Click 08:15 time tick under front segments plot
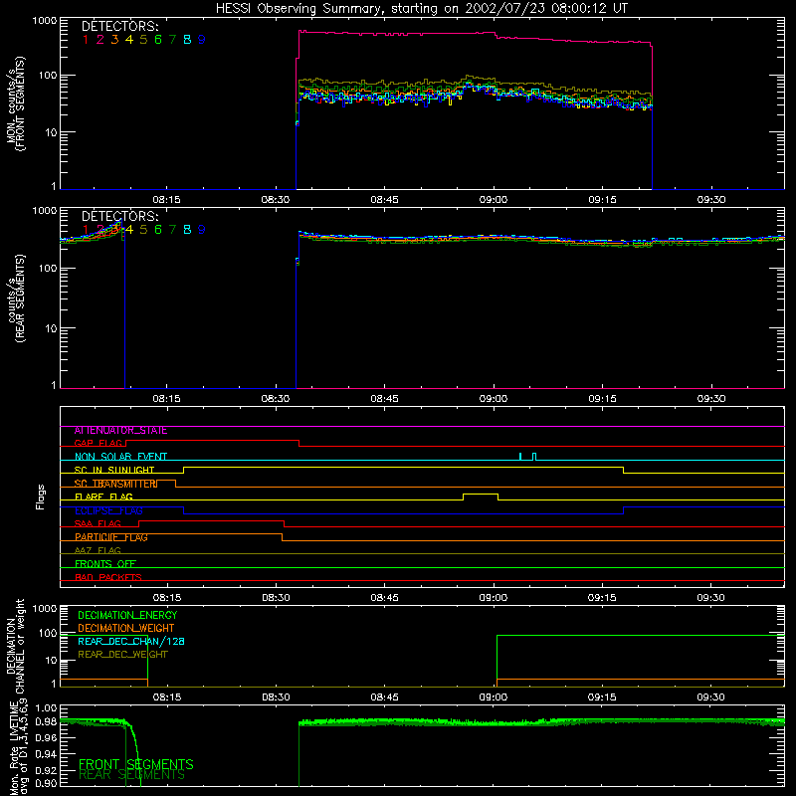Screen dimensions: 796x796 pos(166,200)
